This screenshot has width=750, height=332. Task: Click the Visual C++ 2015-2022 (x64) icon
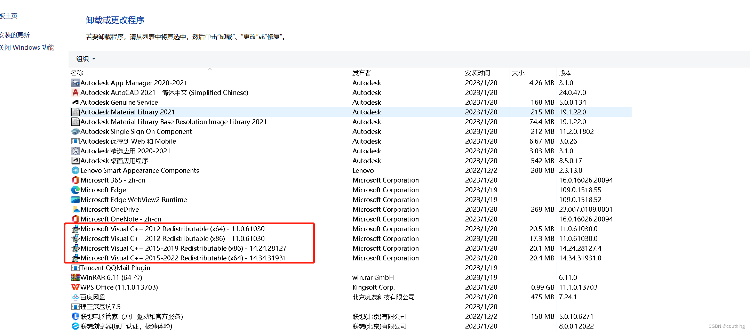point(75,258)
